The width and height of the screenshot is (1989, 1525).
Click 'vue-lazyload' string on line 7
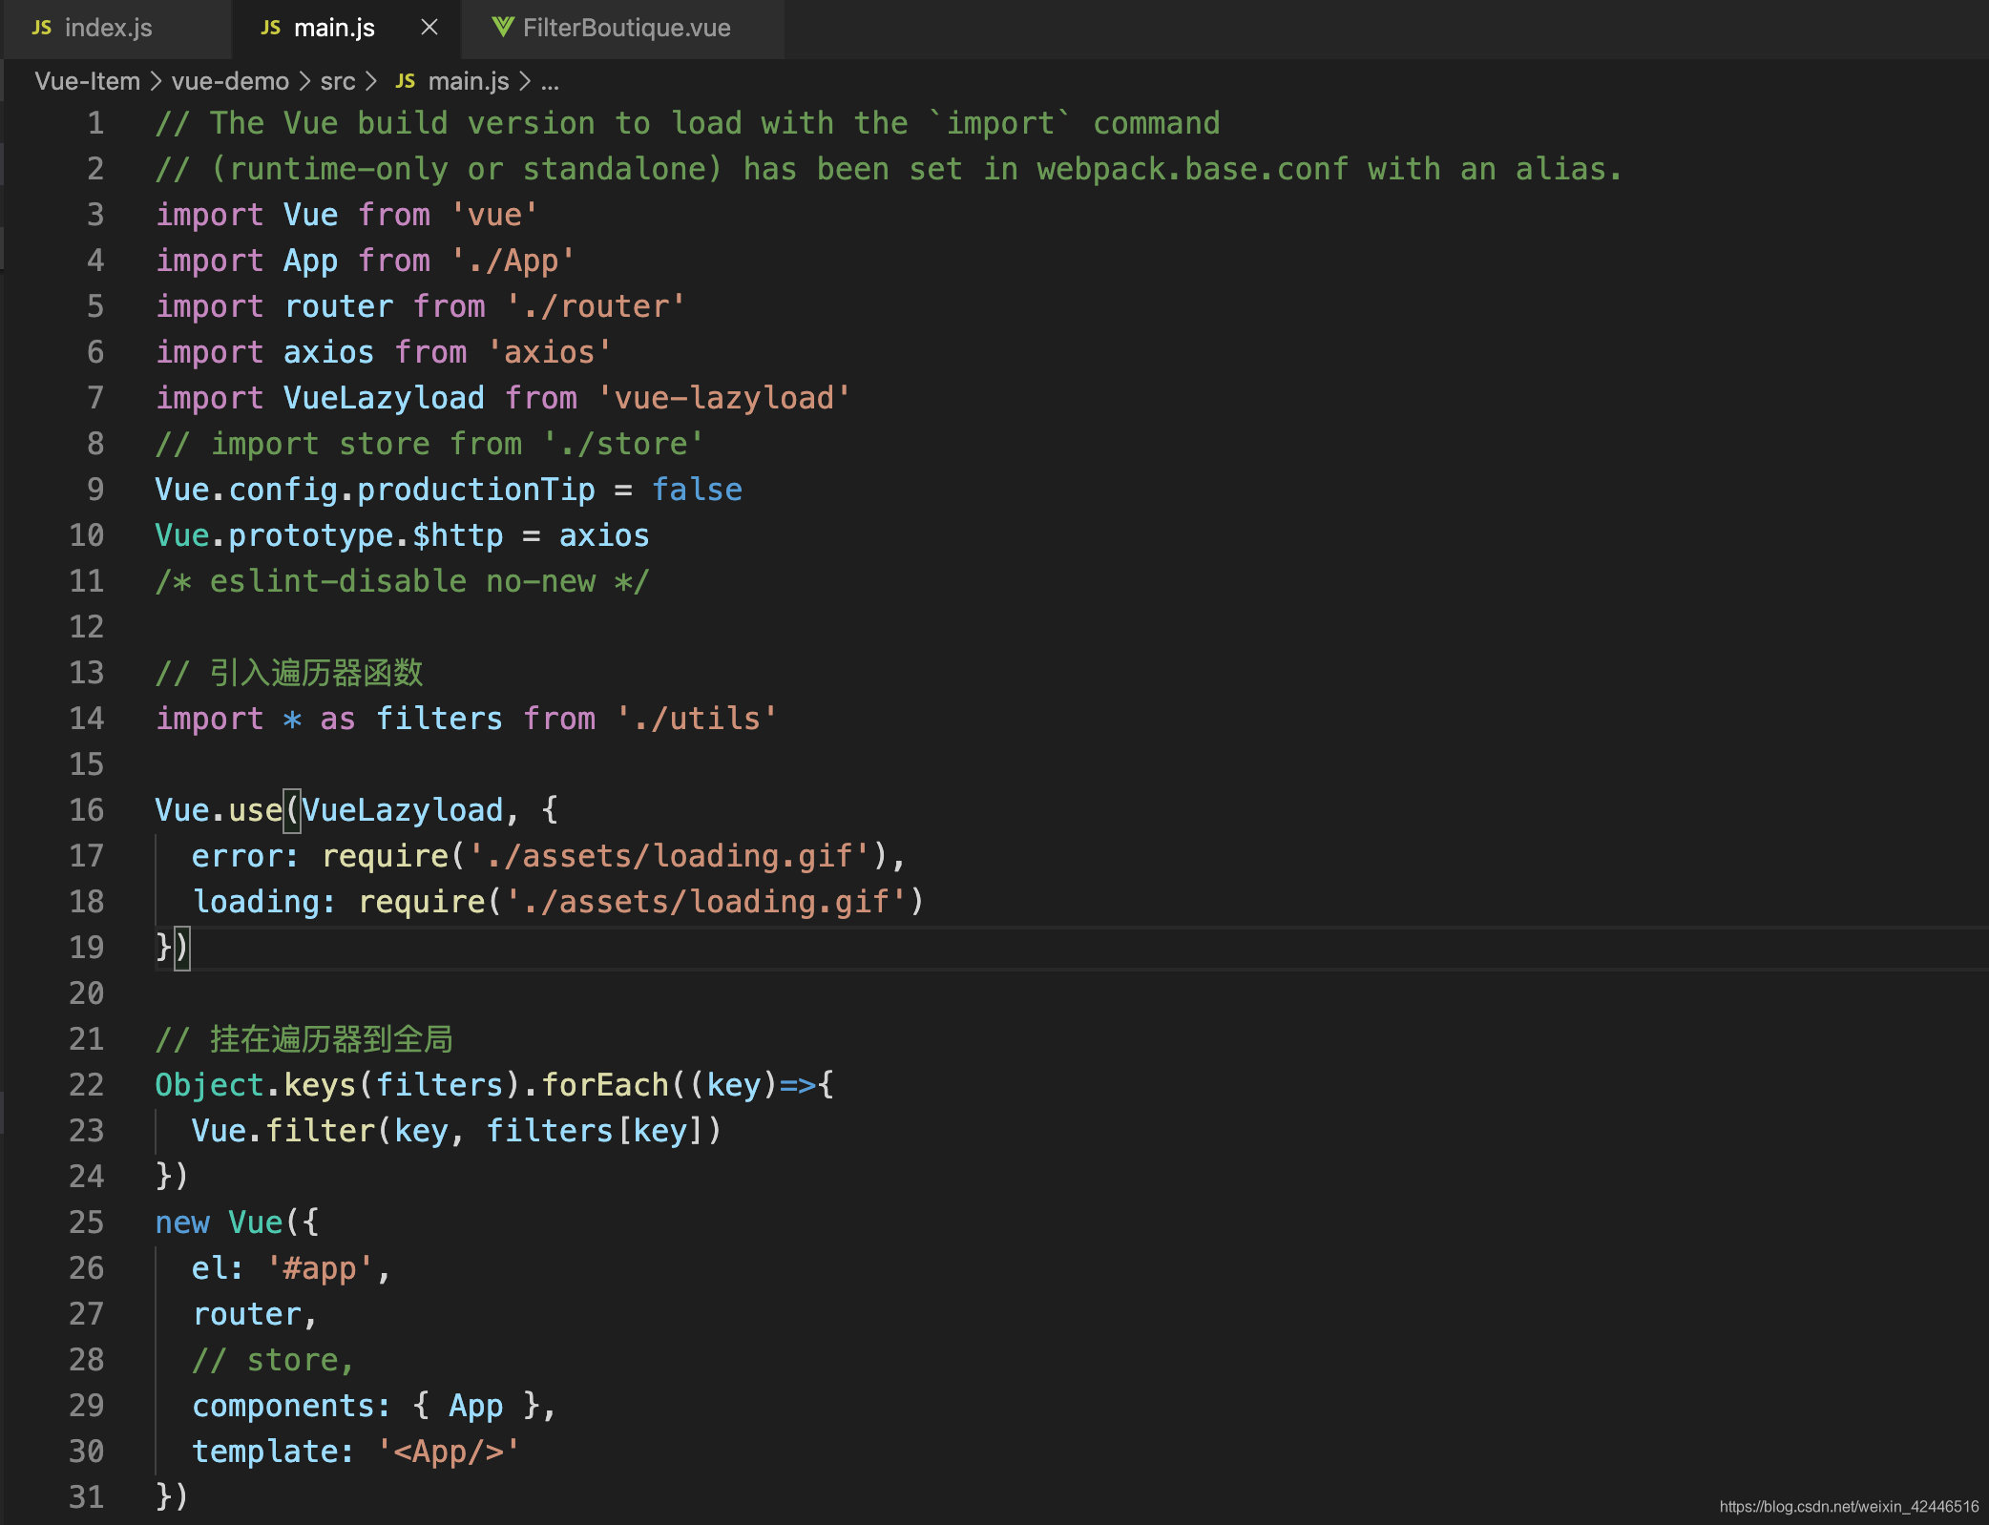(724, 398)
